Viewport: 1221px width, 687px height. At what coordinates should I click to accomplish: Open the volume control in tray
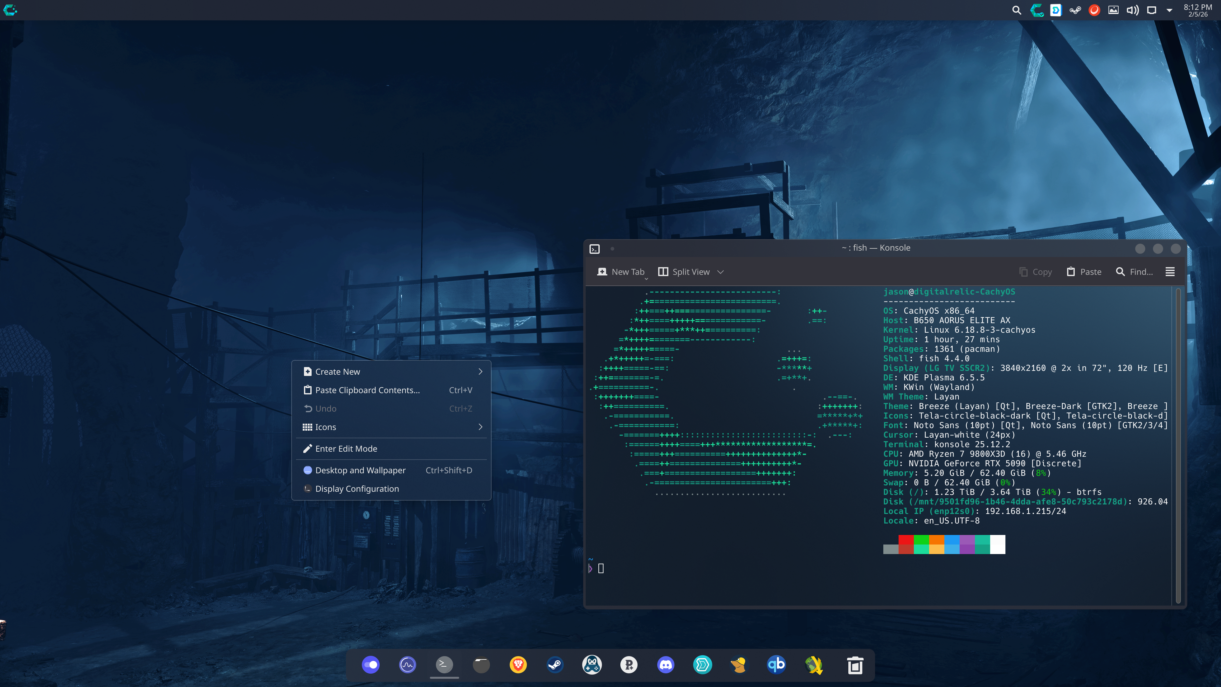click(1132, 10)
